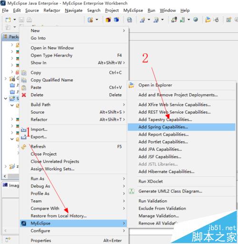Click left arrow of Package Explorer scrollbar
Image resolution: width=238 pixels, height=244 pixels.
[5, 176]
